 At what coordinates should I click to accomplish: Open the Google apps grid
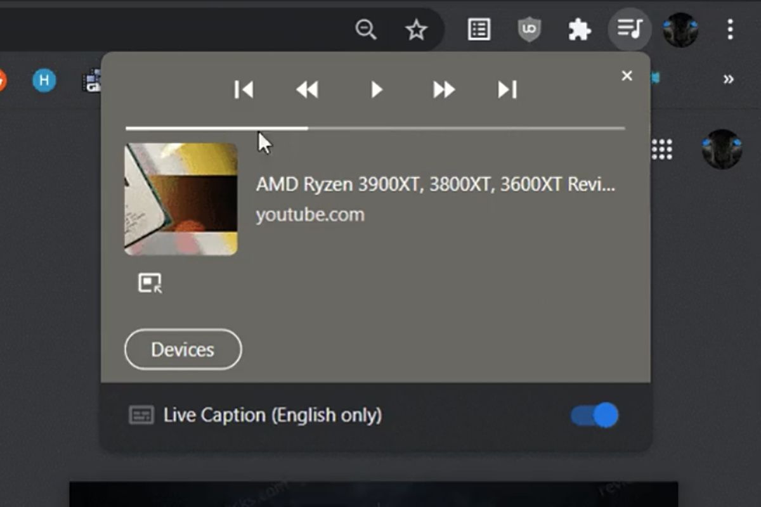click(661, 150)
